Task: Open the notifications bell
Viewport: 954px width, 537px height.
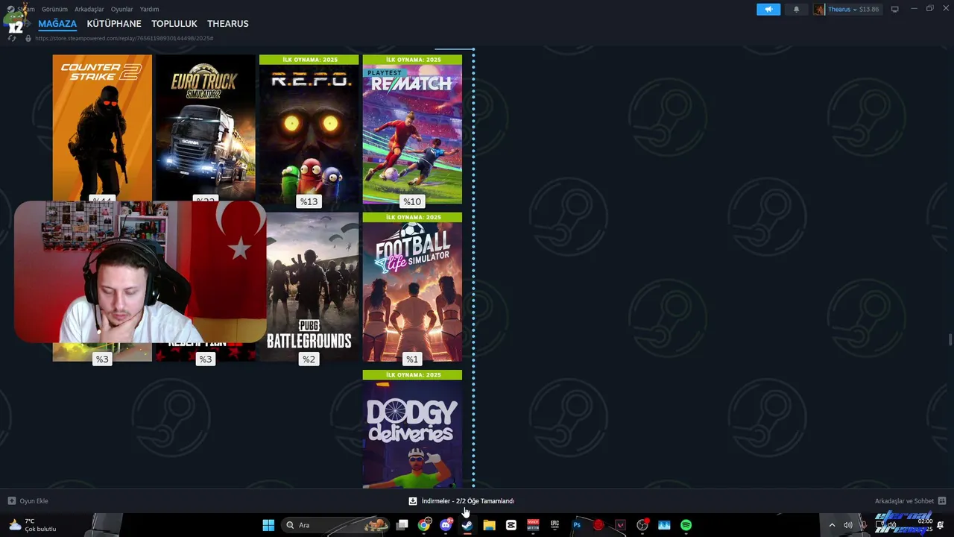Action: click(x=796, y=10)
